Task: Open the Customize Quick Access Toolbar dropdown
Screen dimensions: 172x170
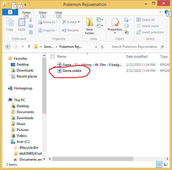Action: point(25,5)
